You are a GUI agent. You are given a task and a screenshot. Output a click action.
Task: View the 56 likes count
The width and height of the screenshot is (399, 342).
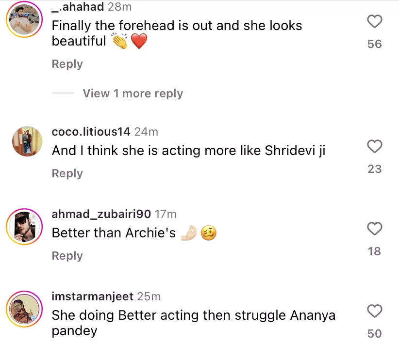[374, 44]
